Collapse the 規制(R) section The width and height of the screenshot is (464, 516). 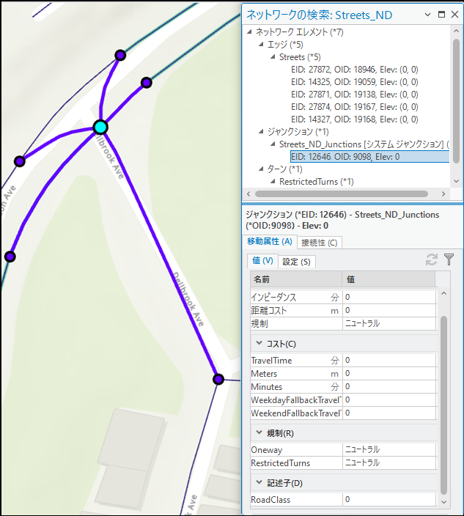259,433
